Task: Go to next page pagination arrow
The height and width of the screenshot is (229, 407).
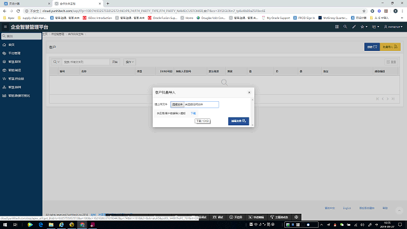Action: point(388,99)
